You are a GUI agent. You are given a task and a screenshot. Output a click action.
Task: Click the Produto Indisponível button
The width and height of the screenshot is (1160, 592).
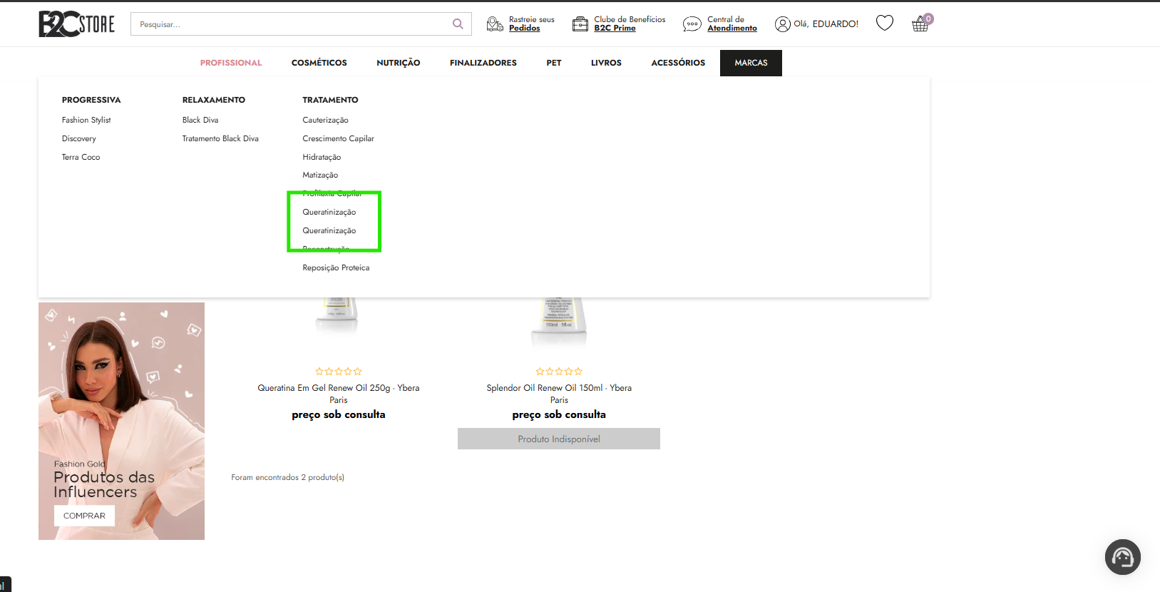coord(559,439)
